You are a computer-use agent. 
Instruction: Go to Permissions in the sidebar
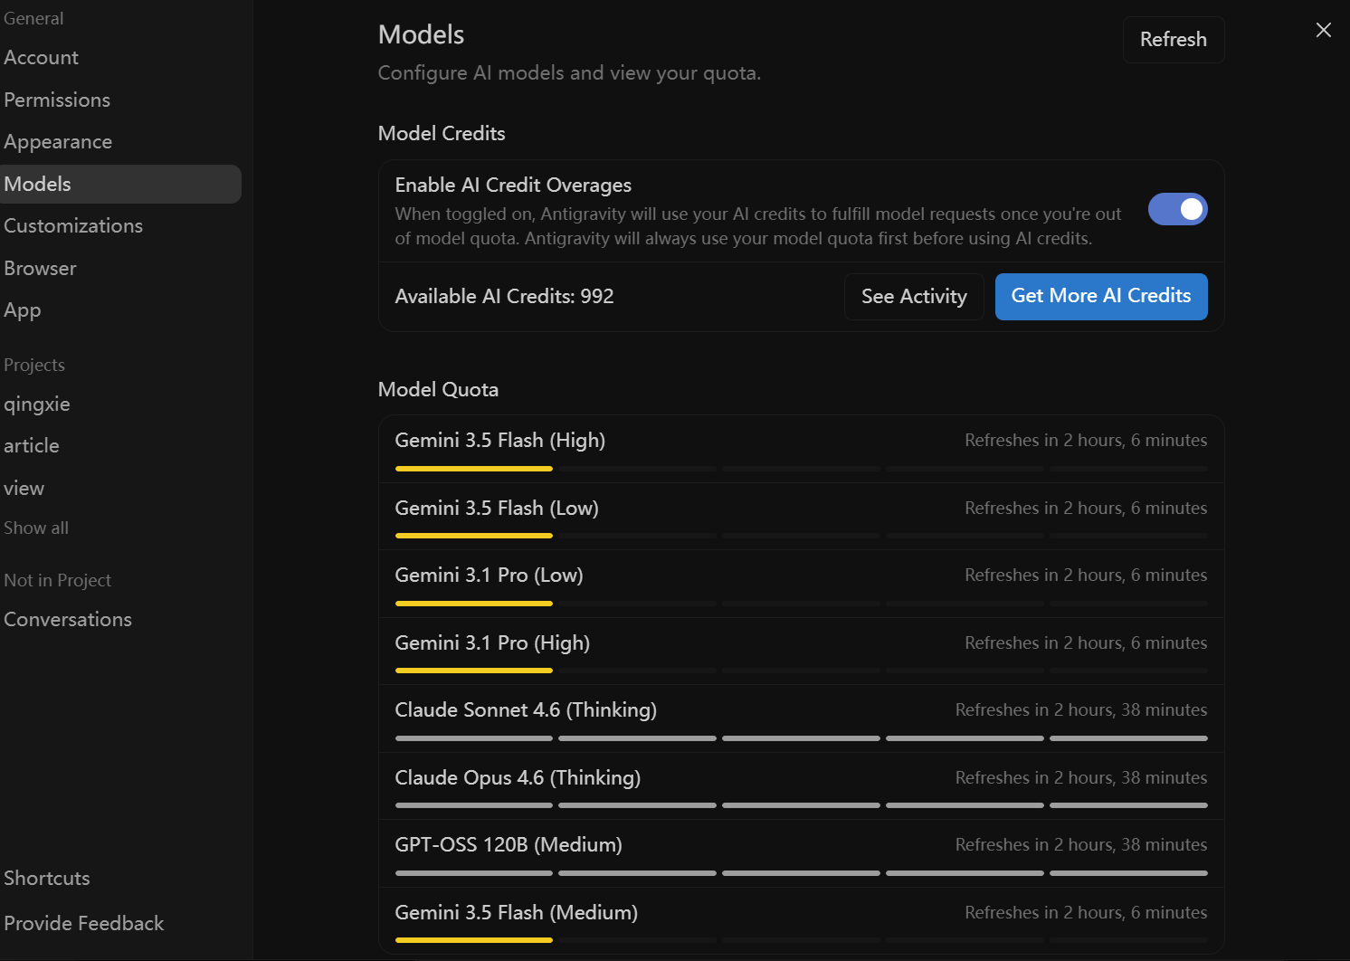coord(57,100)
